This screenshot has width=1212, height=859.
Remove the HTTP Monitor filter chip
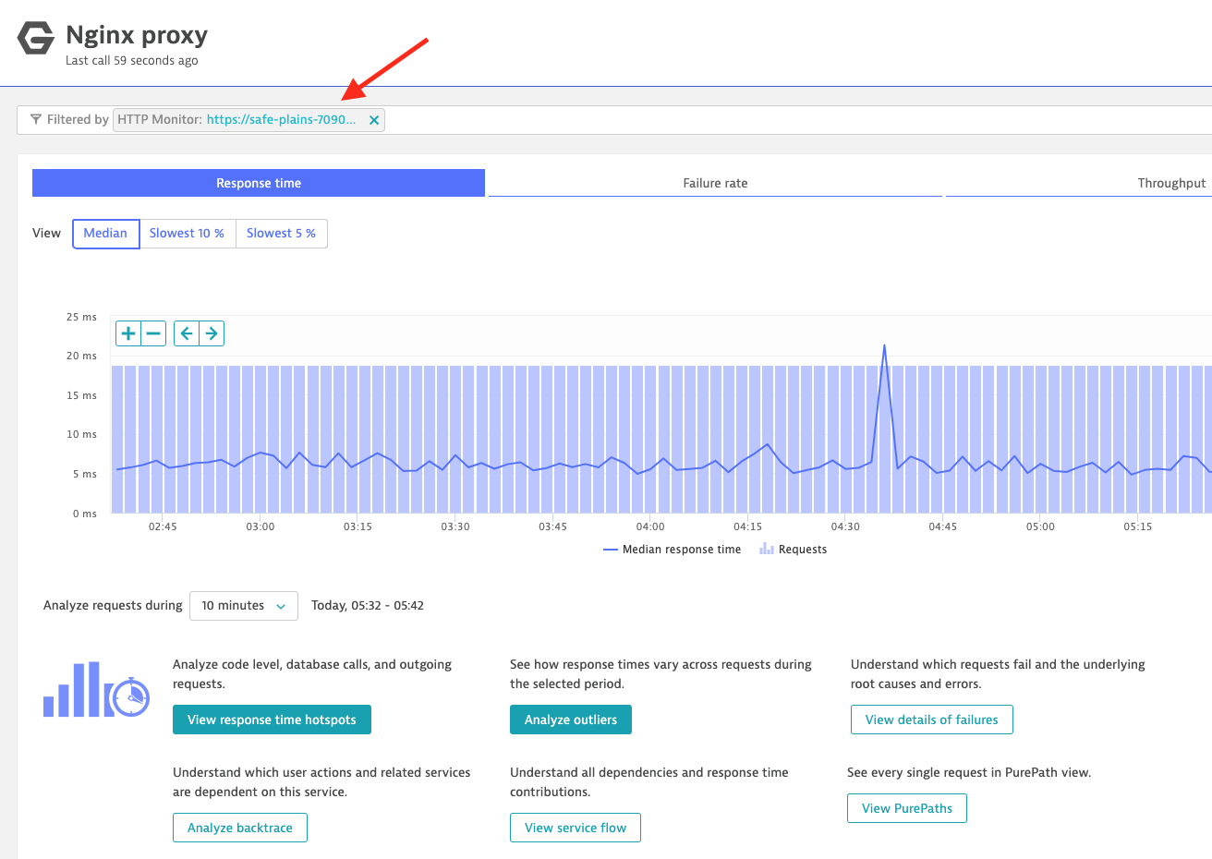[x=374, y=120]
